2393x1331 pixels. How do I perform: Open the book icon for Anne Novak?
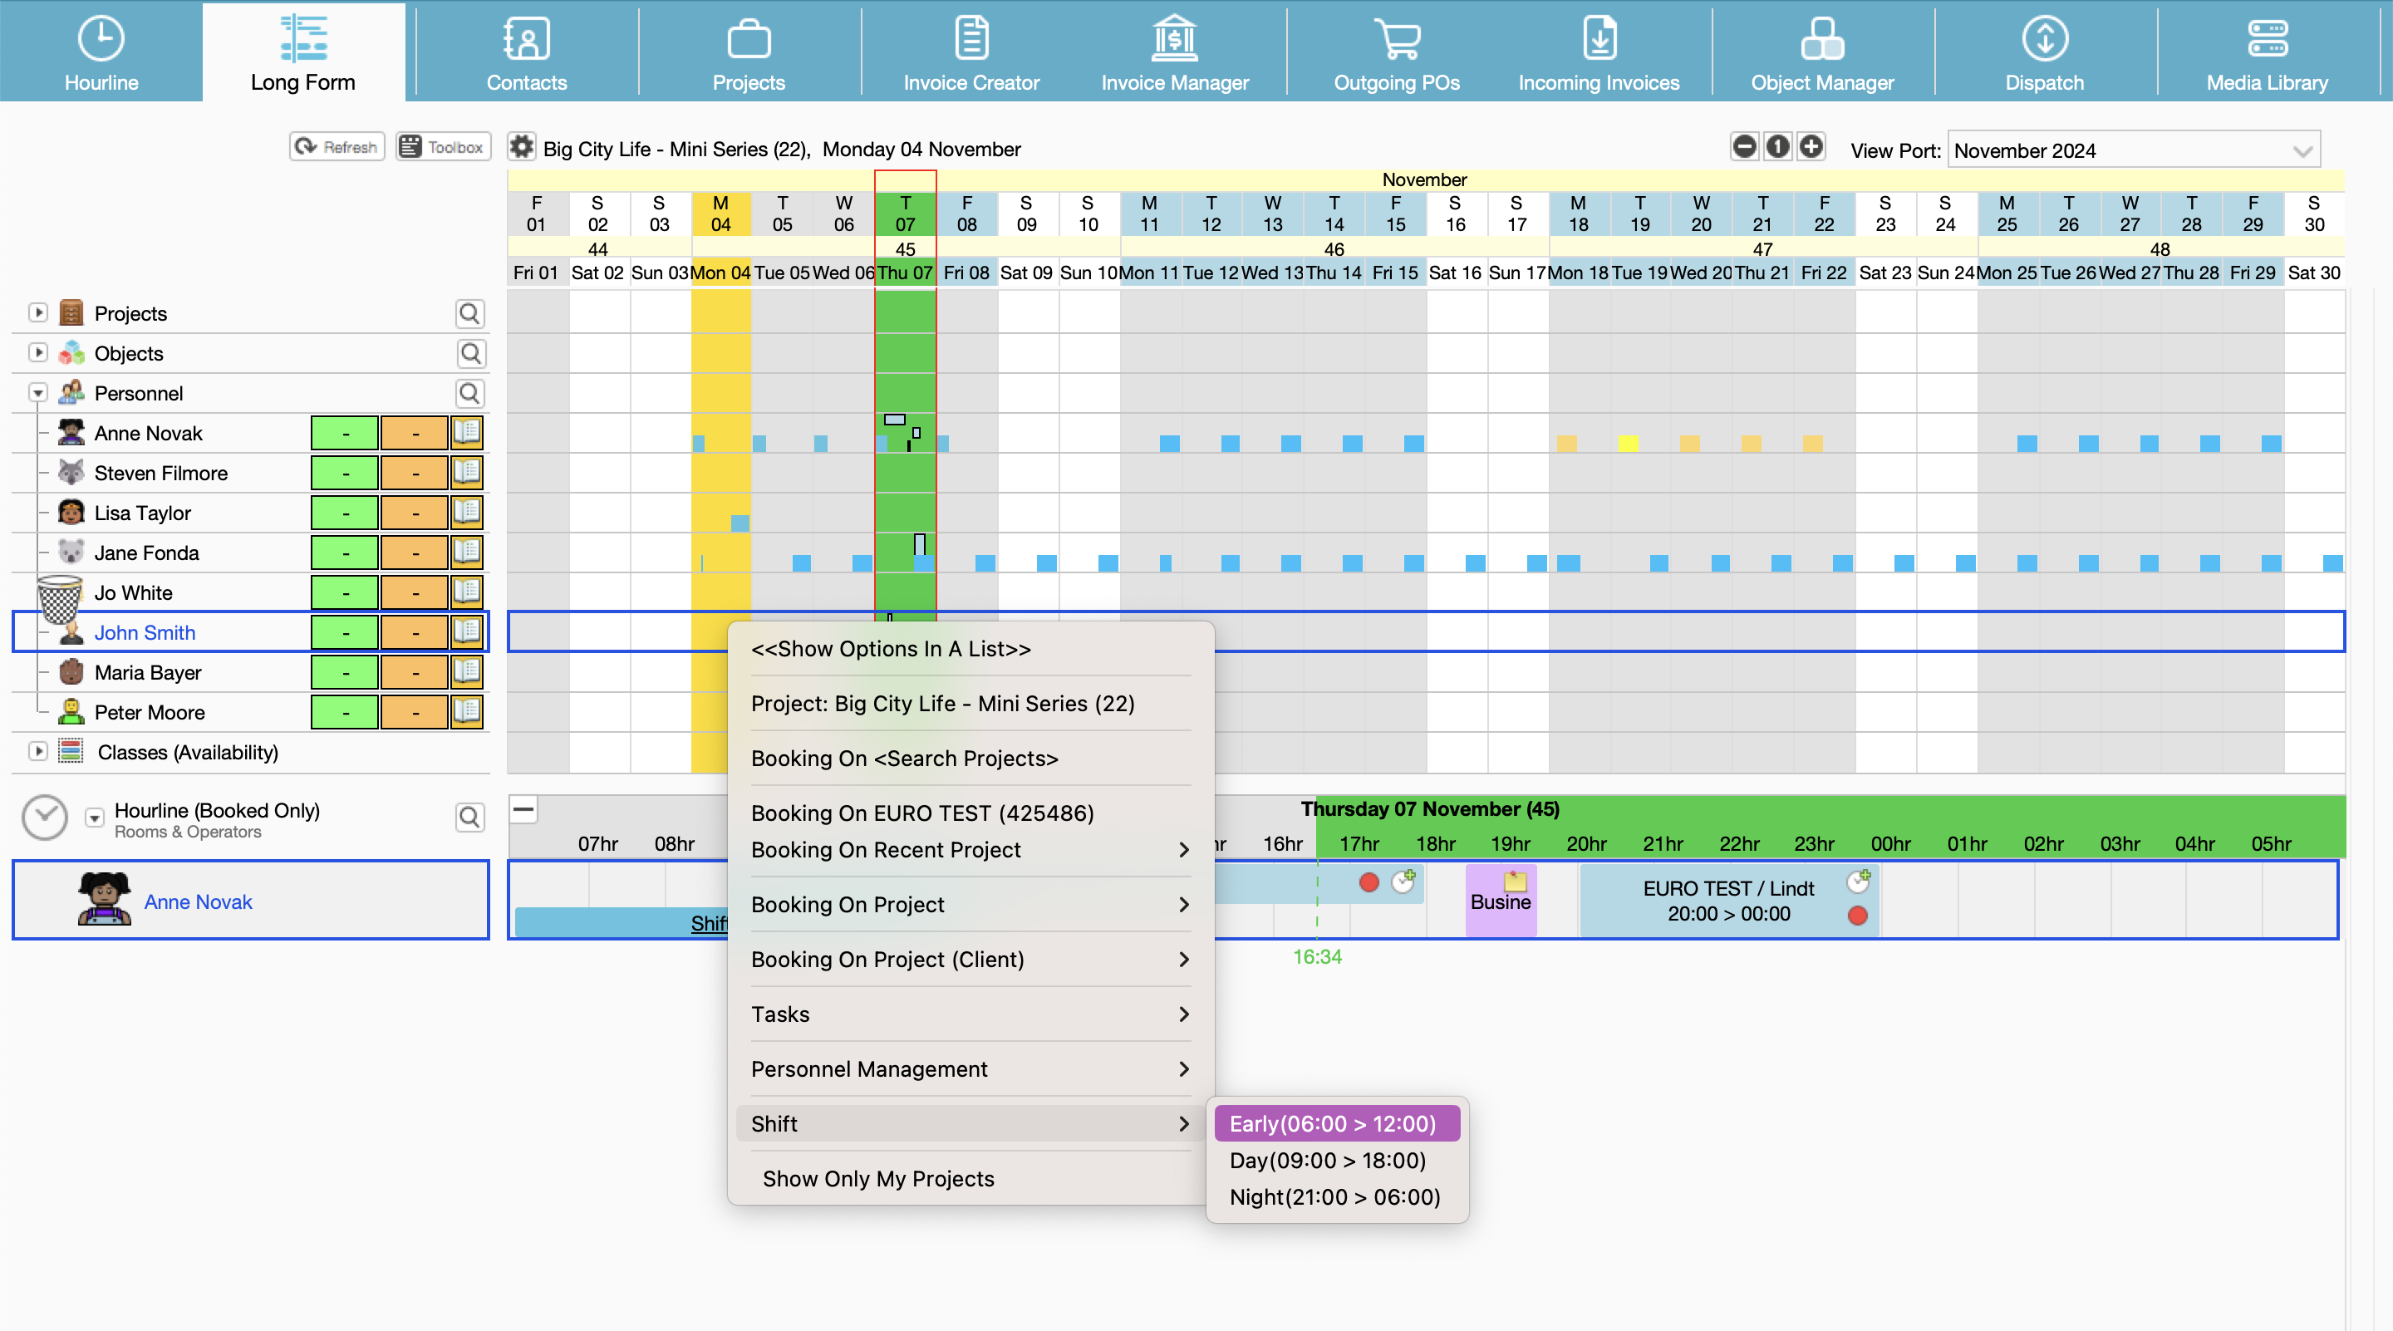467,432
